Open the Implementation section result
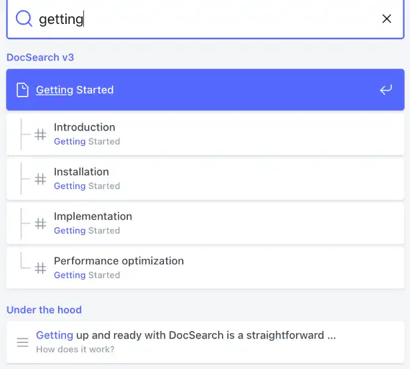Screen dimensions: 410x369 (x=205, y=223)
